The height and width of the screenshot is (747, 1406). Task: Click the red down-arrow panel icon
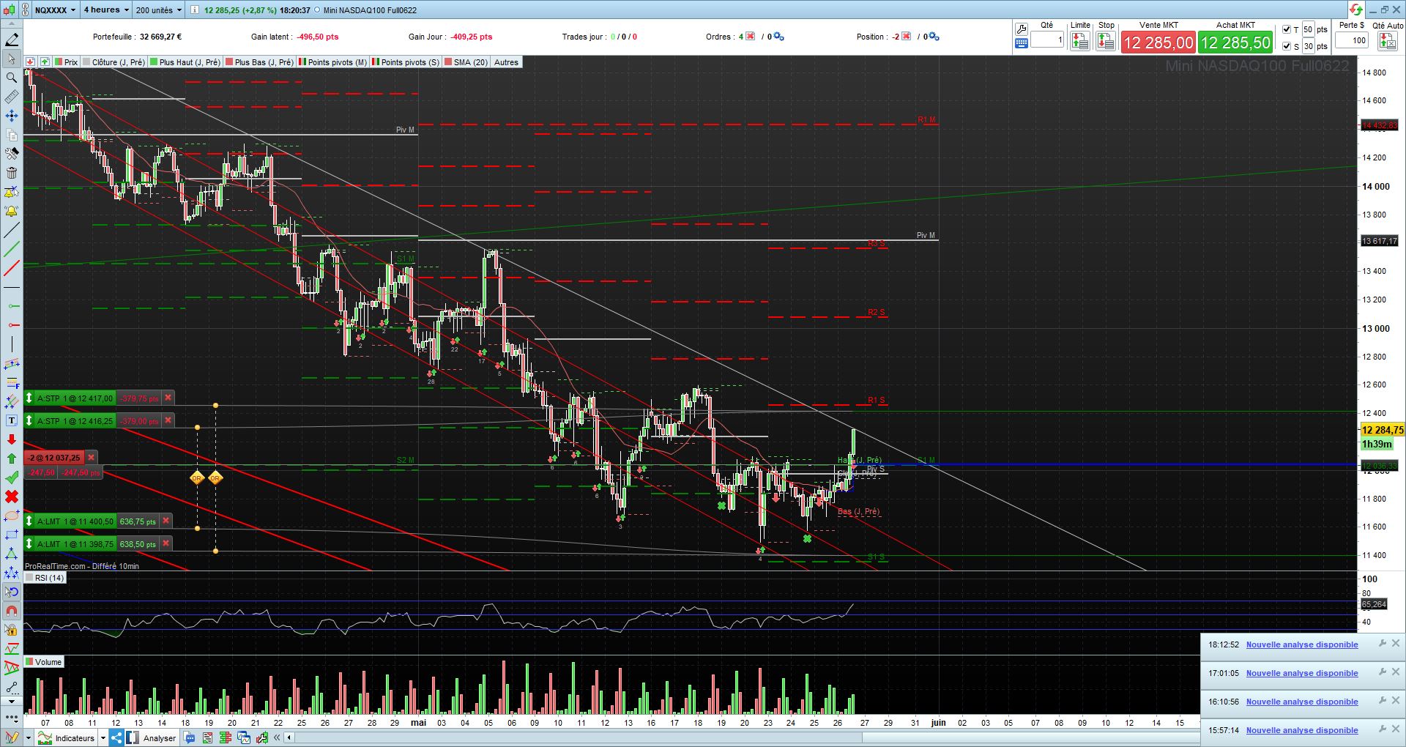click(x=30, y=62)
